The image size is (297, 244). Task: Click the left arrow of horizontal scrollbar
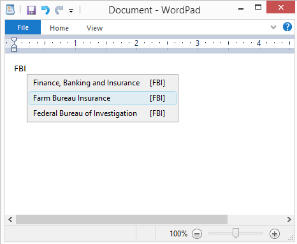click(x=10, y=219)
